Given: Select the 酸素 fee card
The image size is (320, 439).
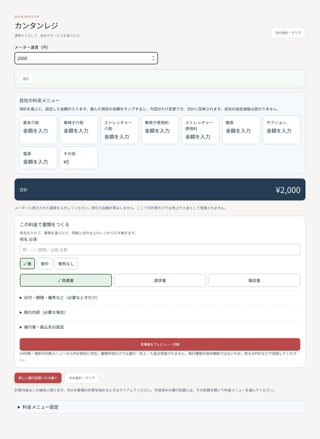Looking at the screenshot, I should point(241,130).
